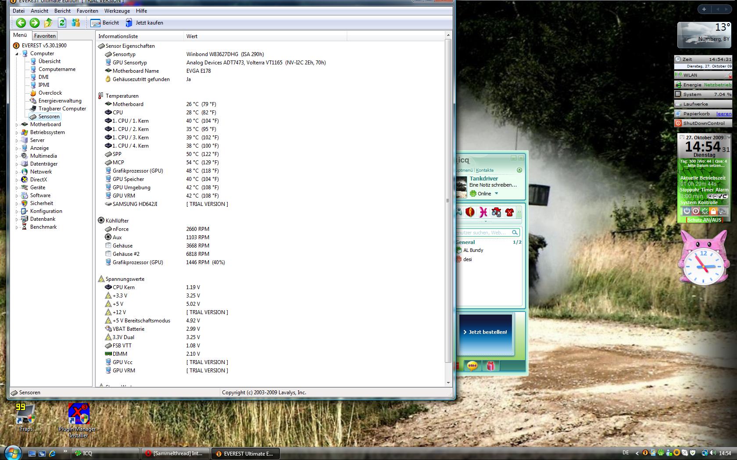Click the vertical scrollbar up arrow in EVEREST
Image resolution: width=737 pixels, height=460 pixels.
click(448, 35)
